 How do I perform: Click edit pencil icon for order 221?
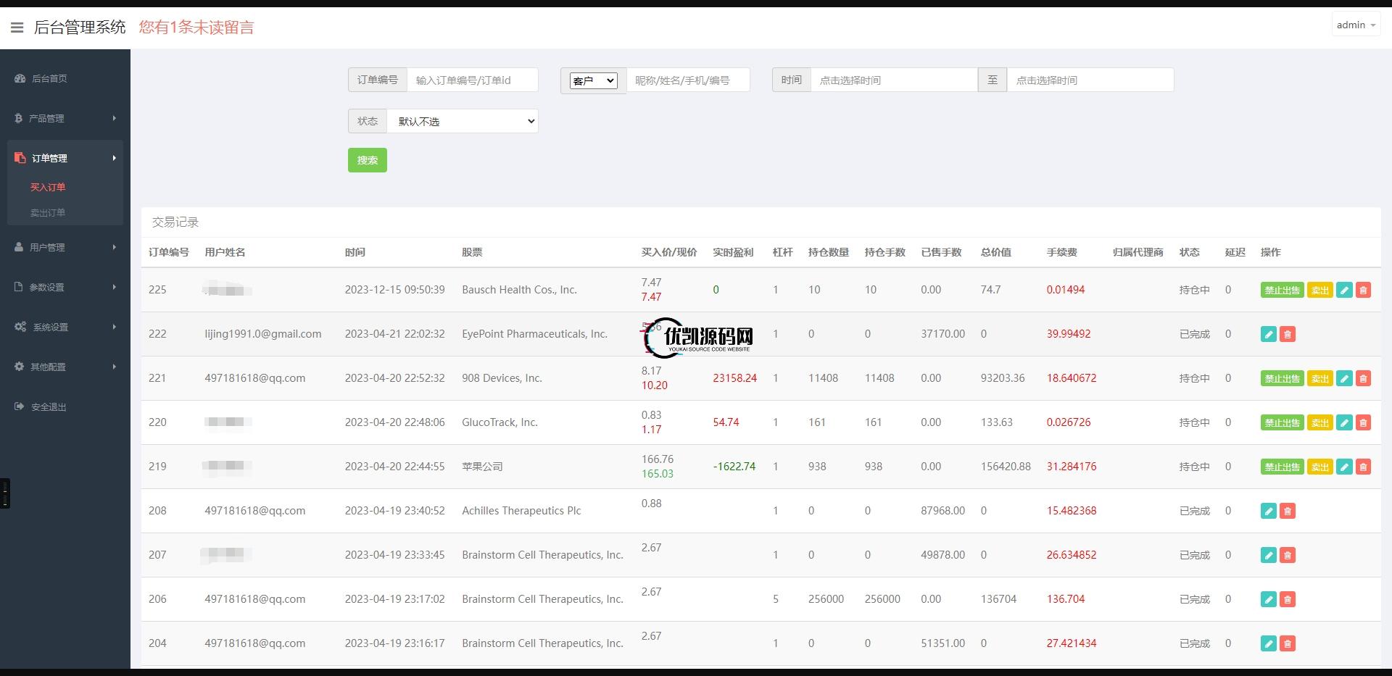click(x=1343, y=378)
